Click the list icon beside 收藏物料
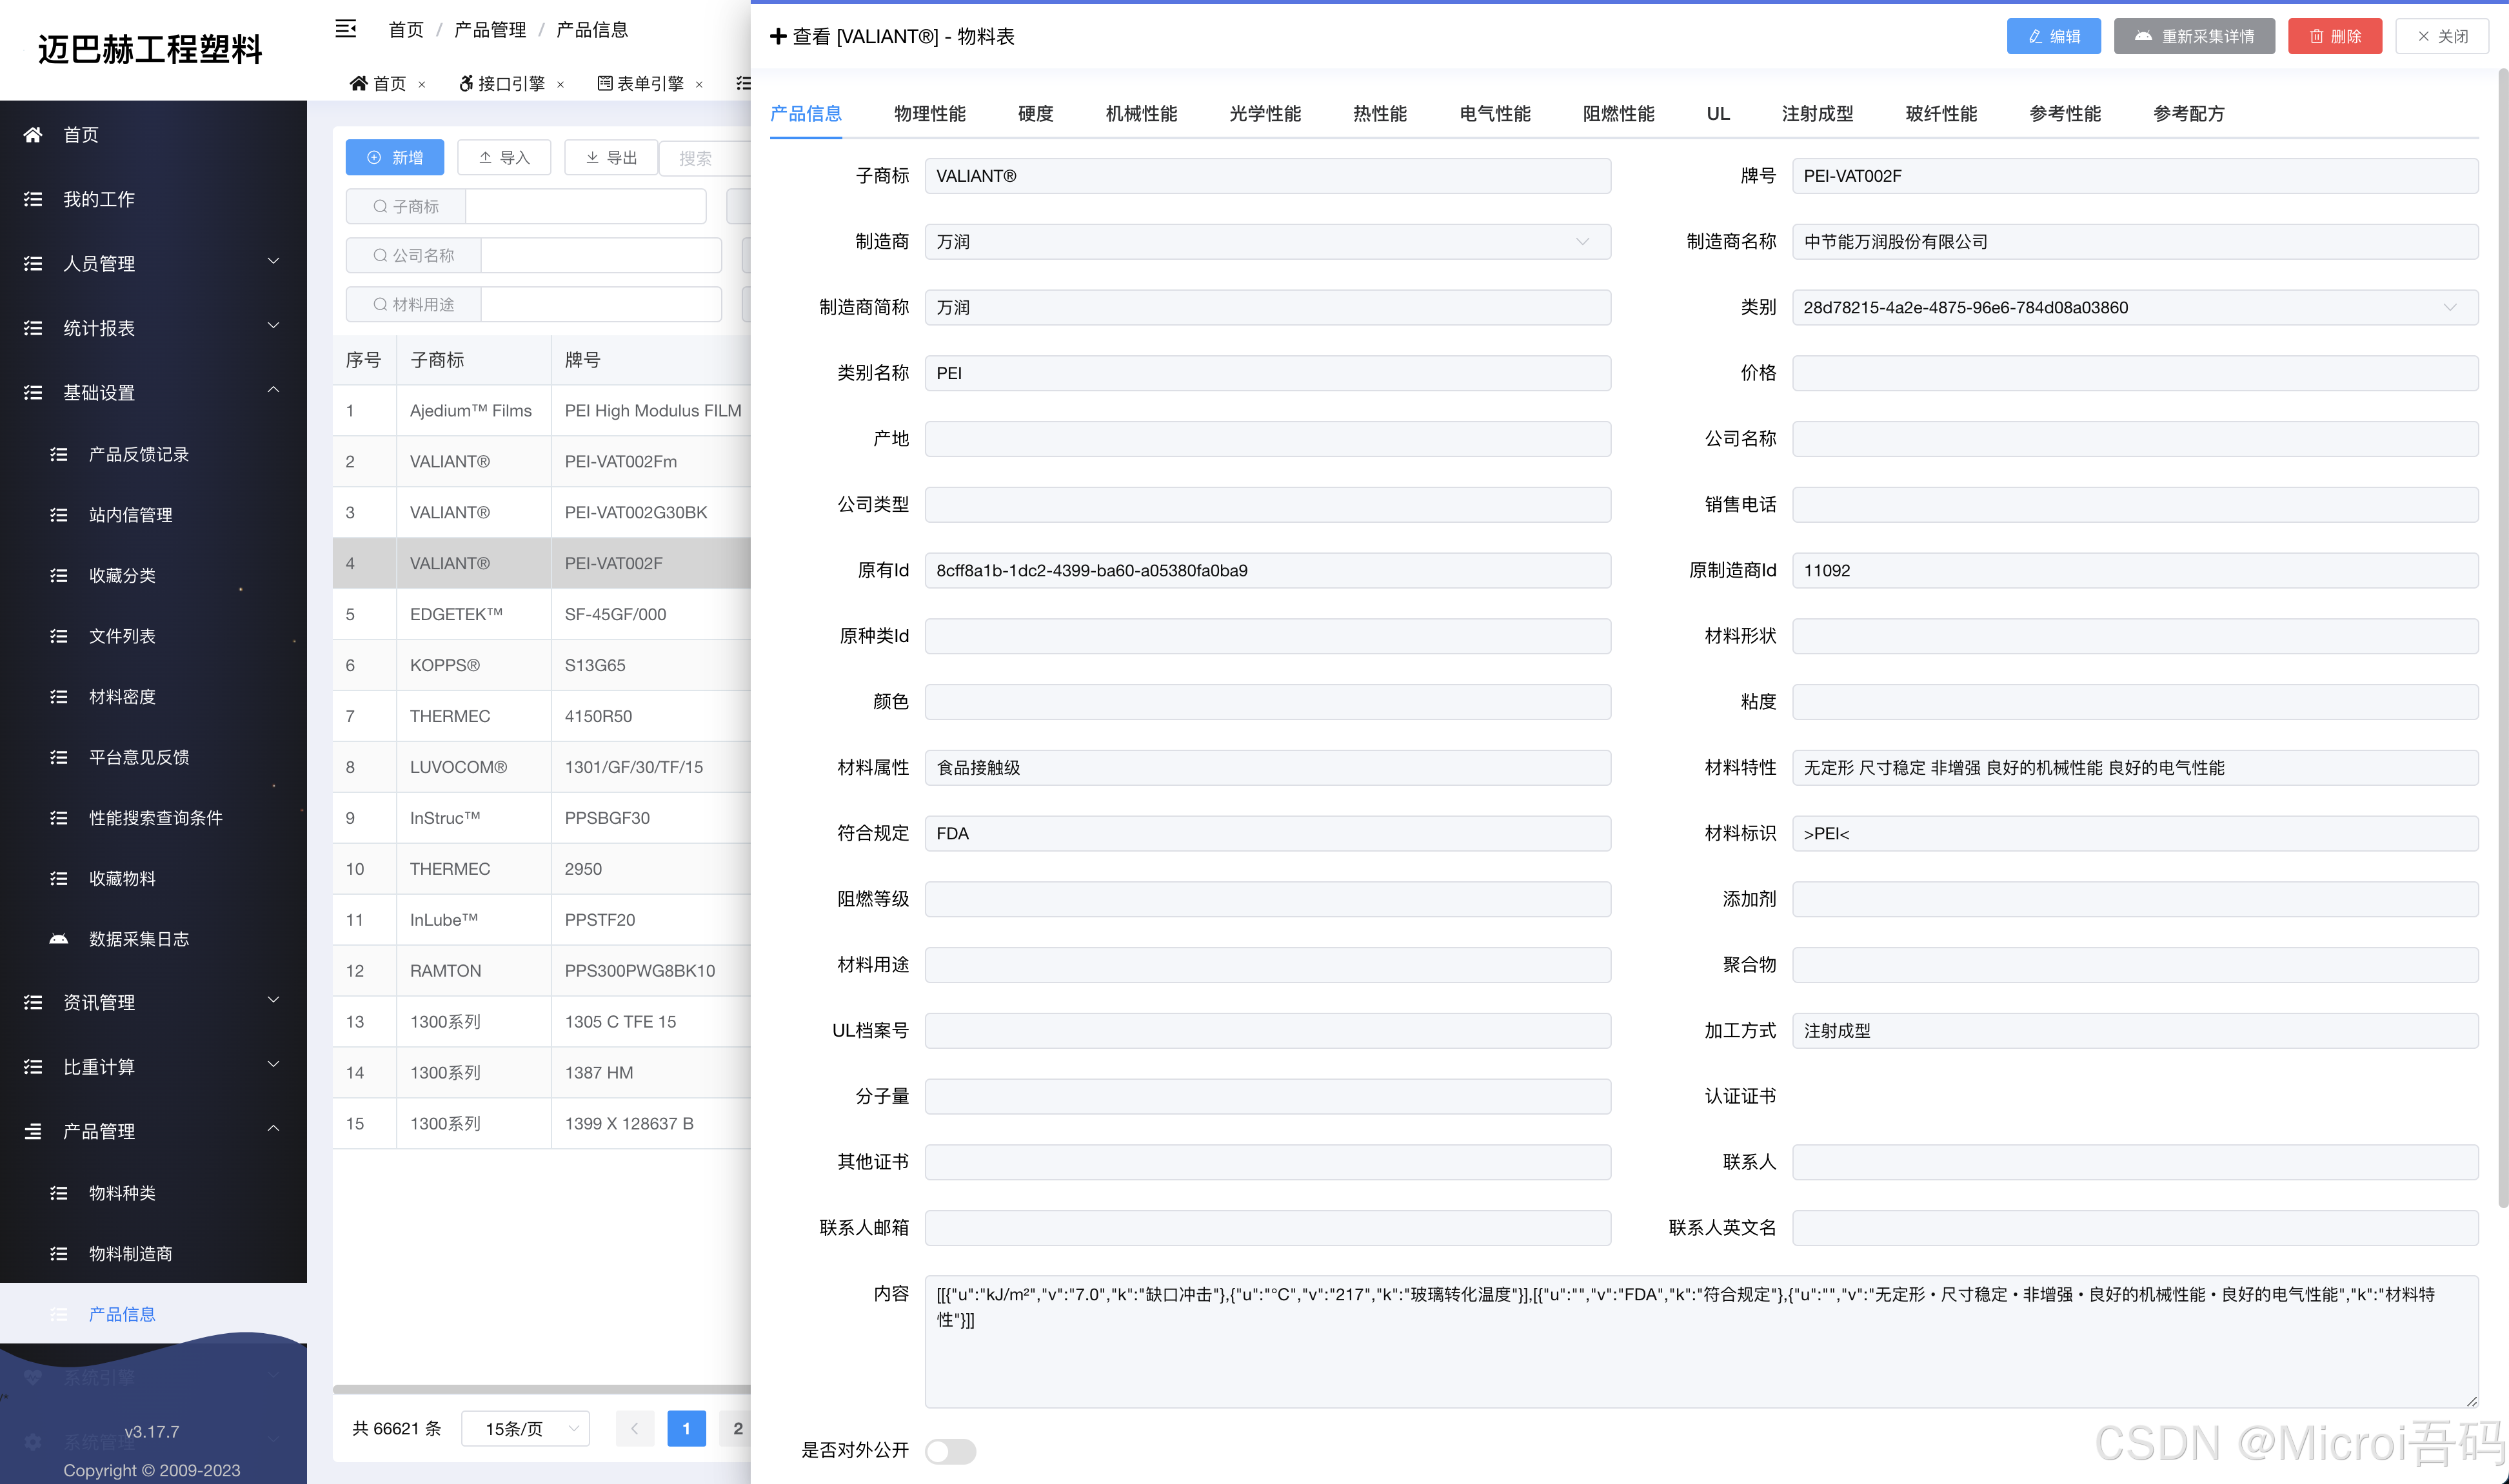Viewport: 2509px width, 1484px height. tap(59, 878)
